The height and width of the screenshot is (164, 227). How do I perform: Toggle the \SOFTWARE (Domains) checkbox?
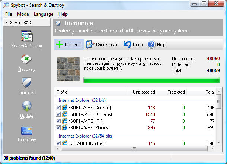[58, 114]
